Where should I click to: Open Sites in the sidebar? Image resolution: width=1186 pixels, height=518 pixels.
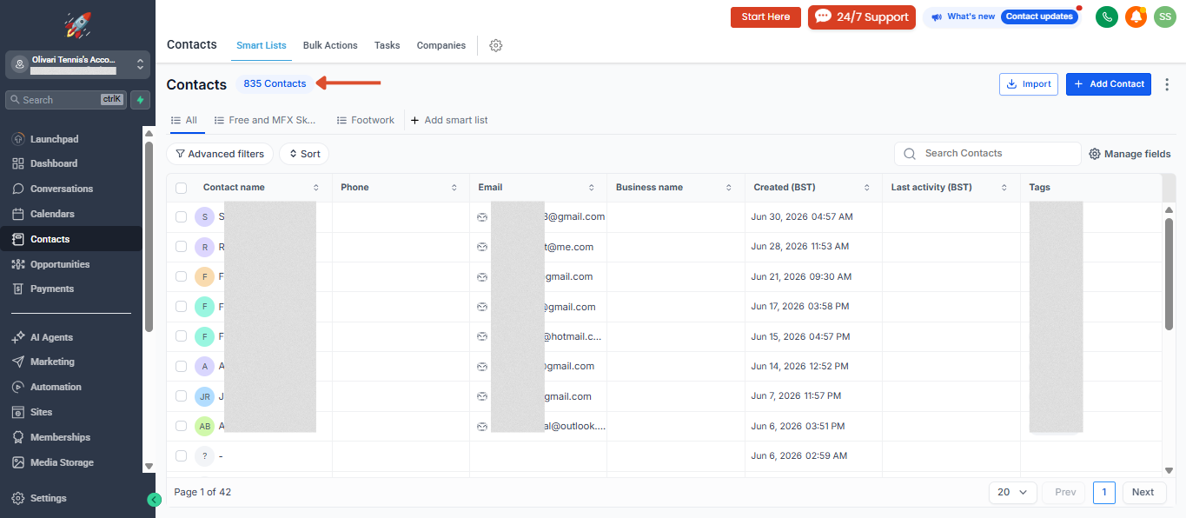tap(41, 412)
